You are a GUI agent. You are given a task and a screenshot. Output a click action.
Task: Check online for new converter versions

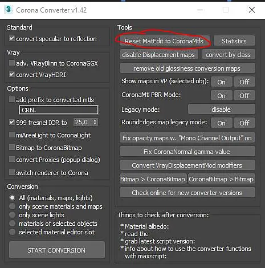187,193
